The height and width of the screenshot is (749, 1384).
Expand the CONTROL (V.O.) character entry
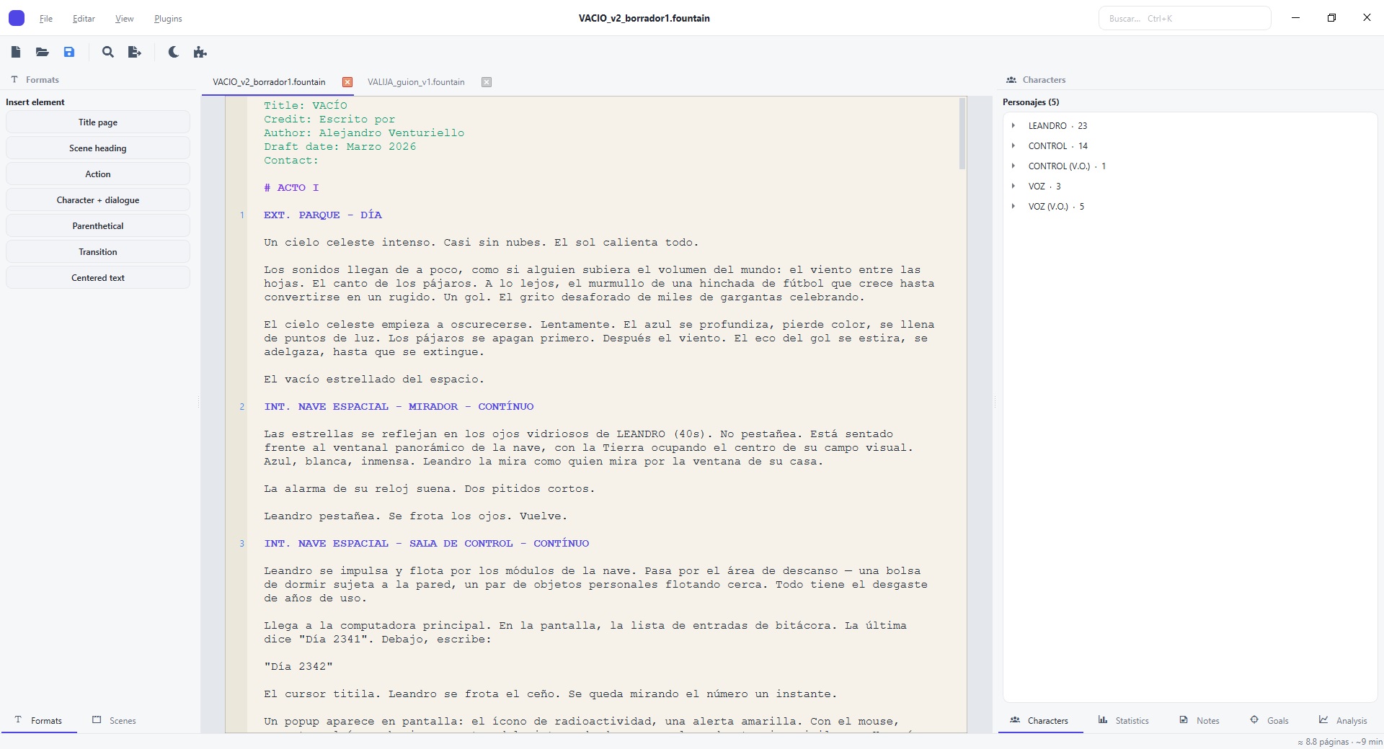pyautogui.click(x=1013, y=166)
